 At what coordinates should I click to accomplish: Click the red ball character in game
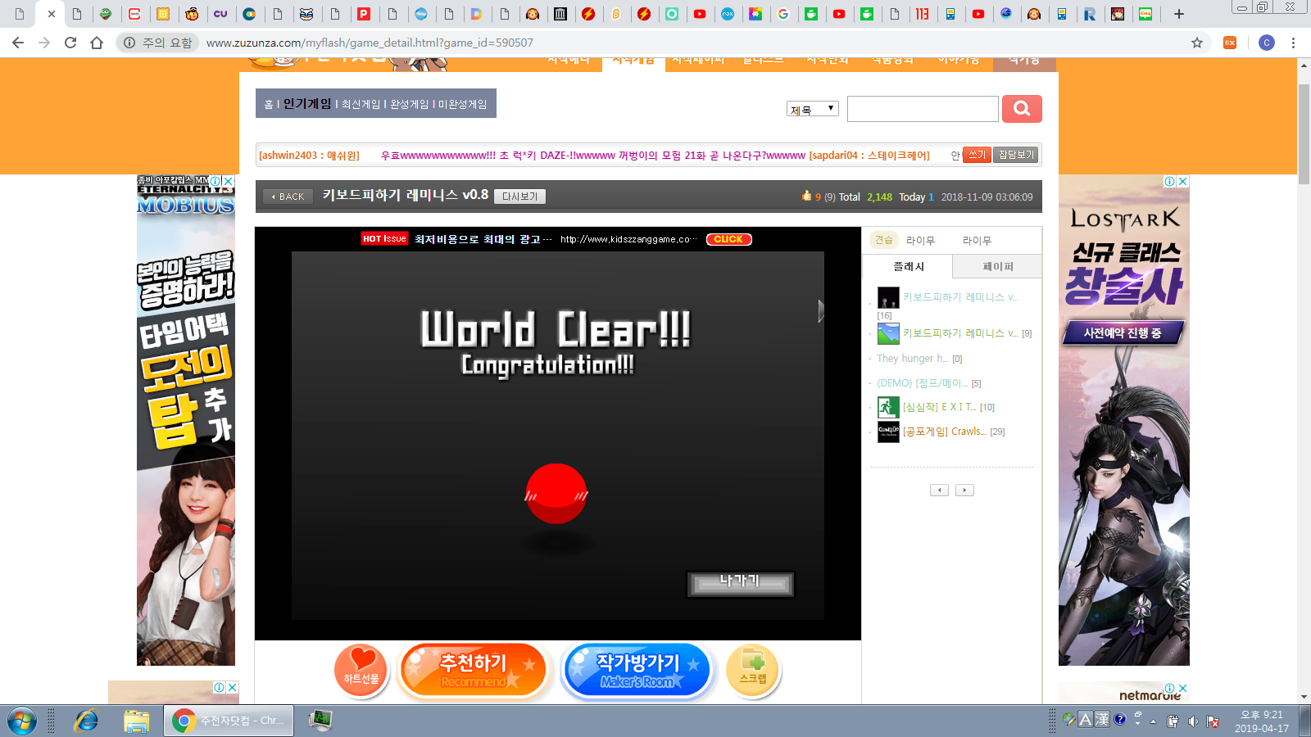[x=556, y=494]
